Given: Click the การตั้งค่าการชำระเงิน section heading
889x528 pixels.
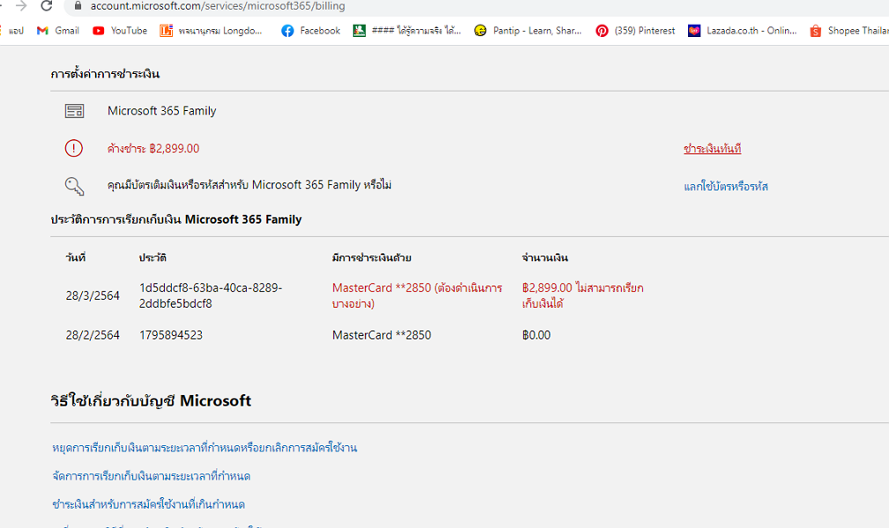Looking at the screenshot, I should [105, 74].
